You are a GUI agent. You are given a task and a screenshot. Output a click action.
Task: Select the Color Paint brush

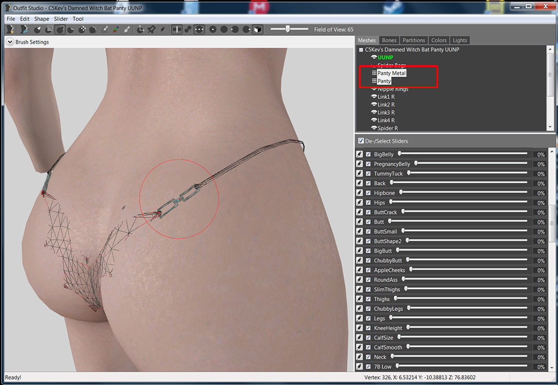click(x=116, y=29)
